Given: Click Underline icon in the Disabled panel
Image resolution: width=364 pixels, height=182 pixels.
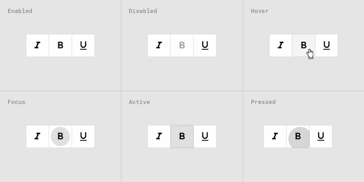Looking at the screenshot, I should tap(205, 45).
